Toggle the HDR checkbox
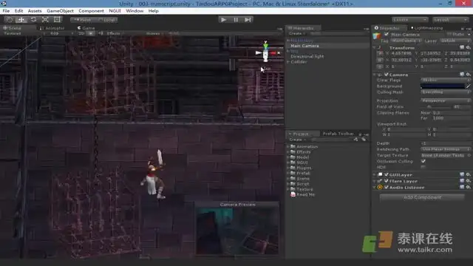The height and width of the screenshot is (266, 473). click(x=423, y=167)
